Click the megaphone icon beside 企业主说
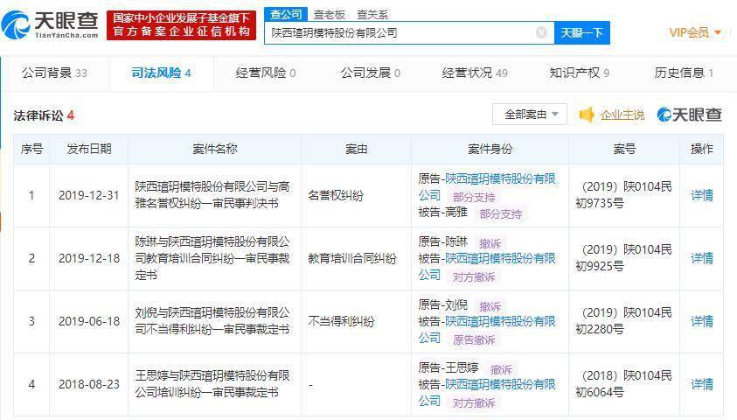This screenshot has height=420, width=737. tap(586, 115)
